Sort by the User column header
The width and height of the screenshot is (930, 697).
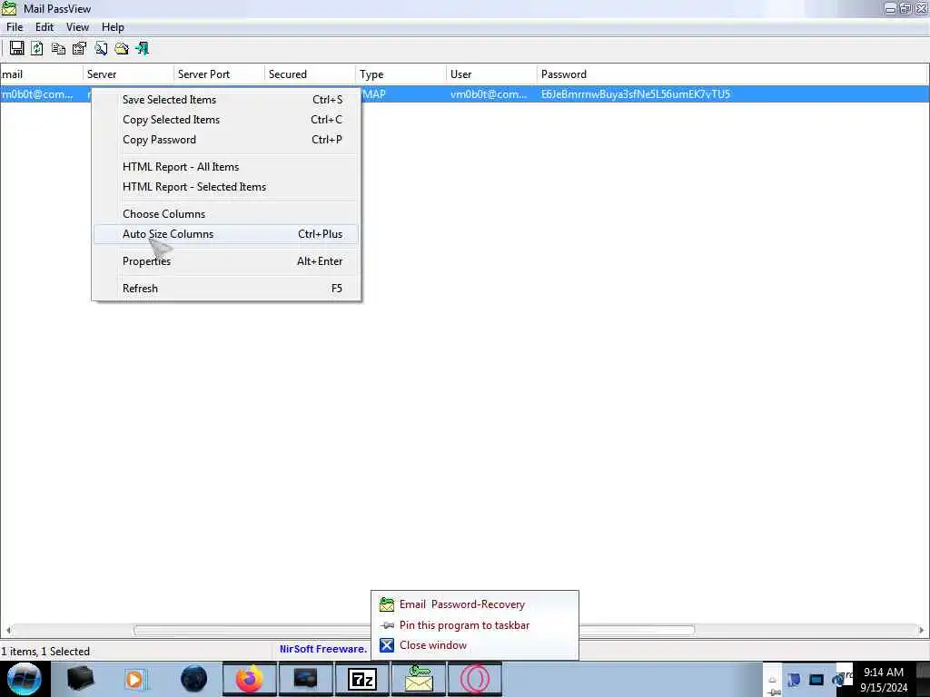(491, 74)
